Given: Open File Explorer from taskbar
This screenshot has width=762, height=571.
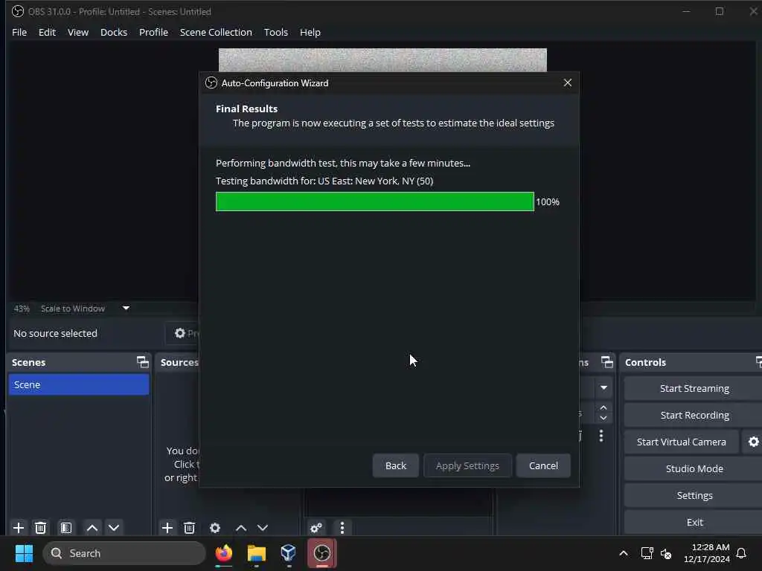Looking at the screenshot, I should click(x=257, y=553).
